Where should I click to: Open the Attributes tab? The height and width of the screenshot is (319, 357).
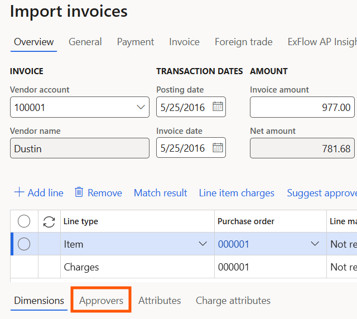pos(160,301)
